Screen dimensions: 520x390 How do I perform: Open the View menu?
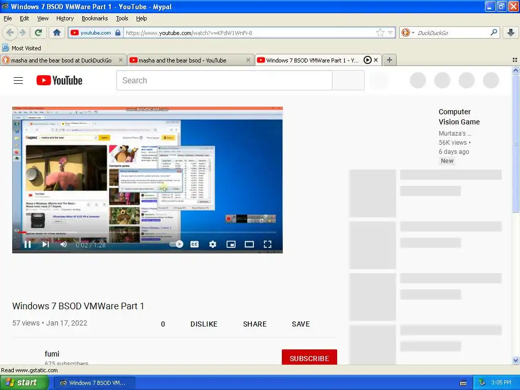pos(43,18)
